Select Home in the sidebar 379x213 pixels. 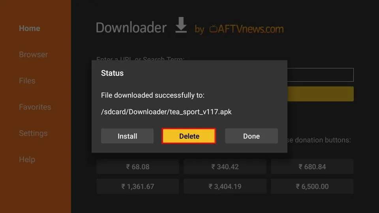click(x=30, y=28)
